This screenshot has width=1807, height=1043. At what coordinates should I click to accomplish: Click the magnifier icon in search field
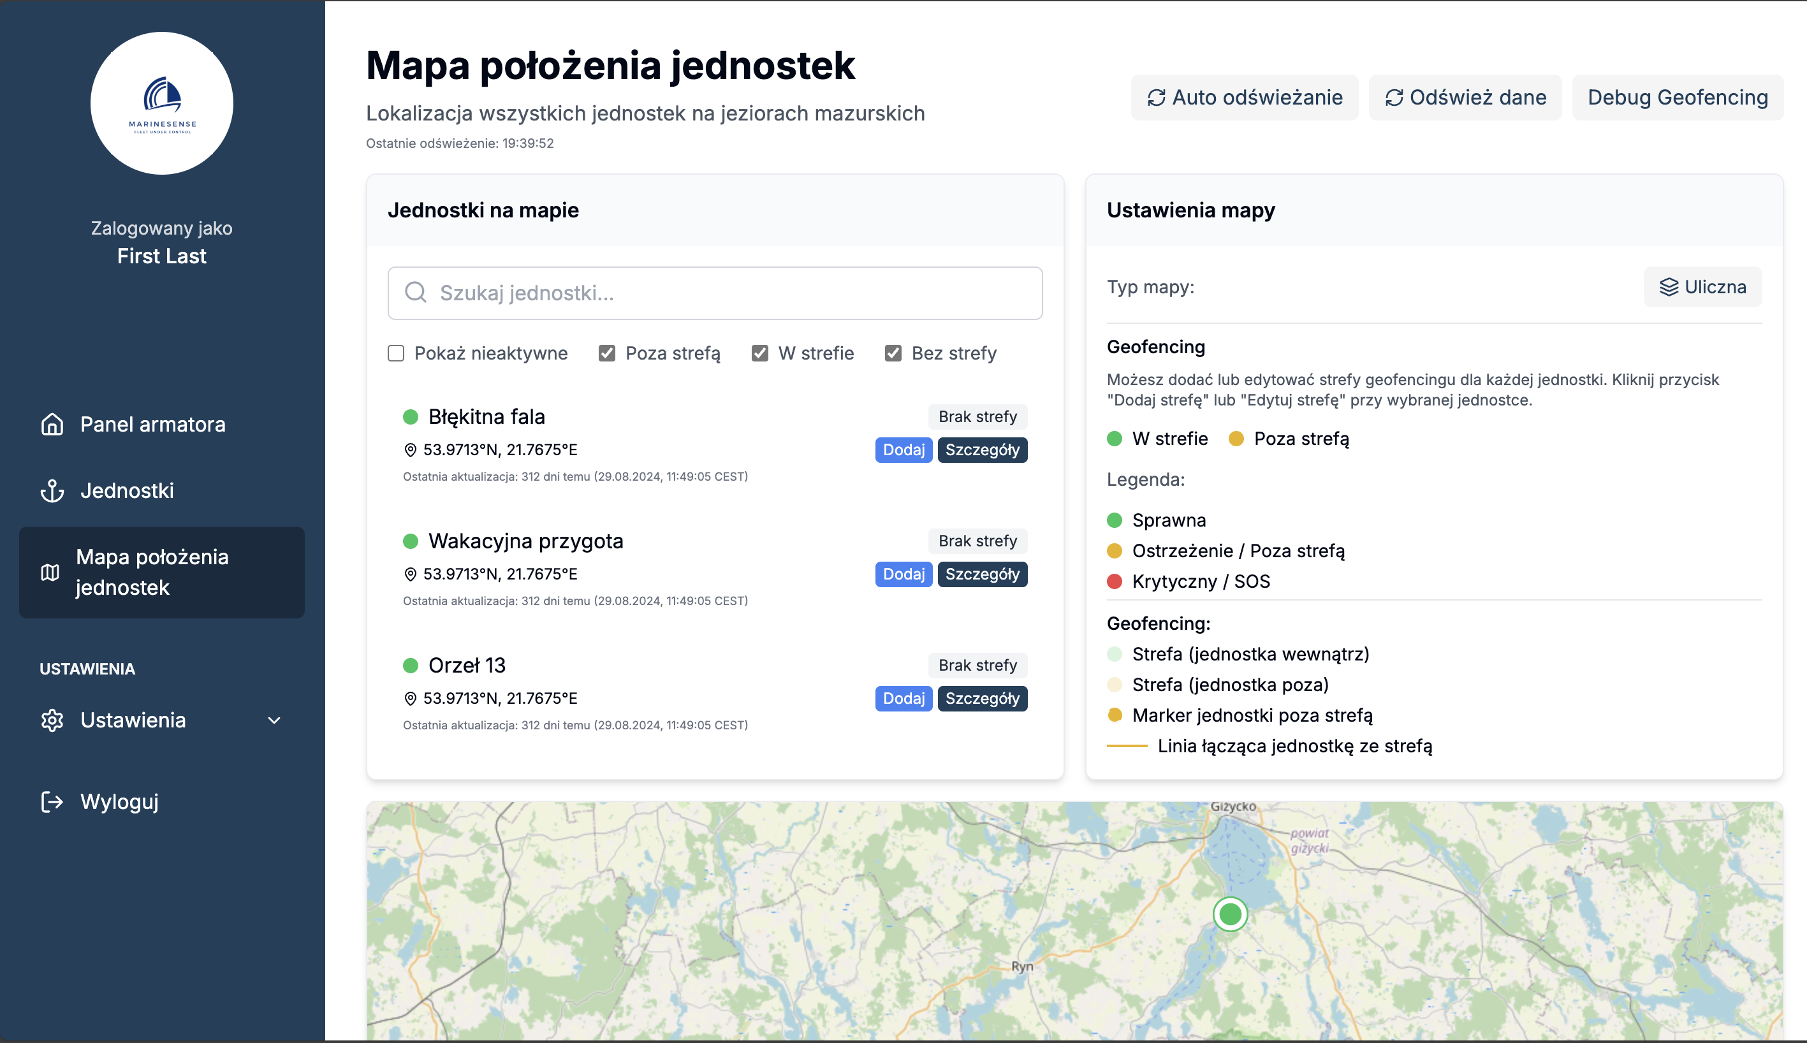(416, 292)
